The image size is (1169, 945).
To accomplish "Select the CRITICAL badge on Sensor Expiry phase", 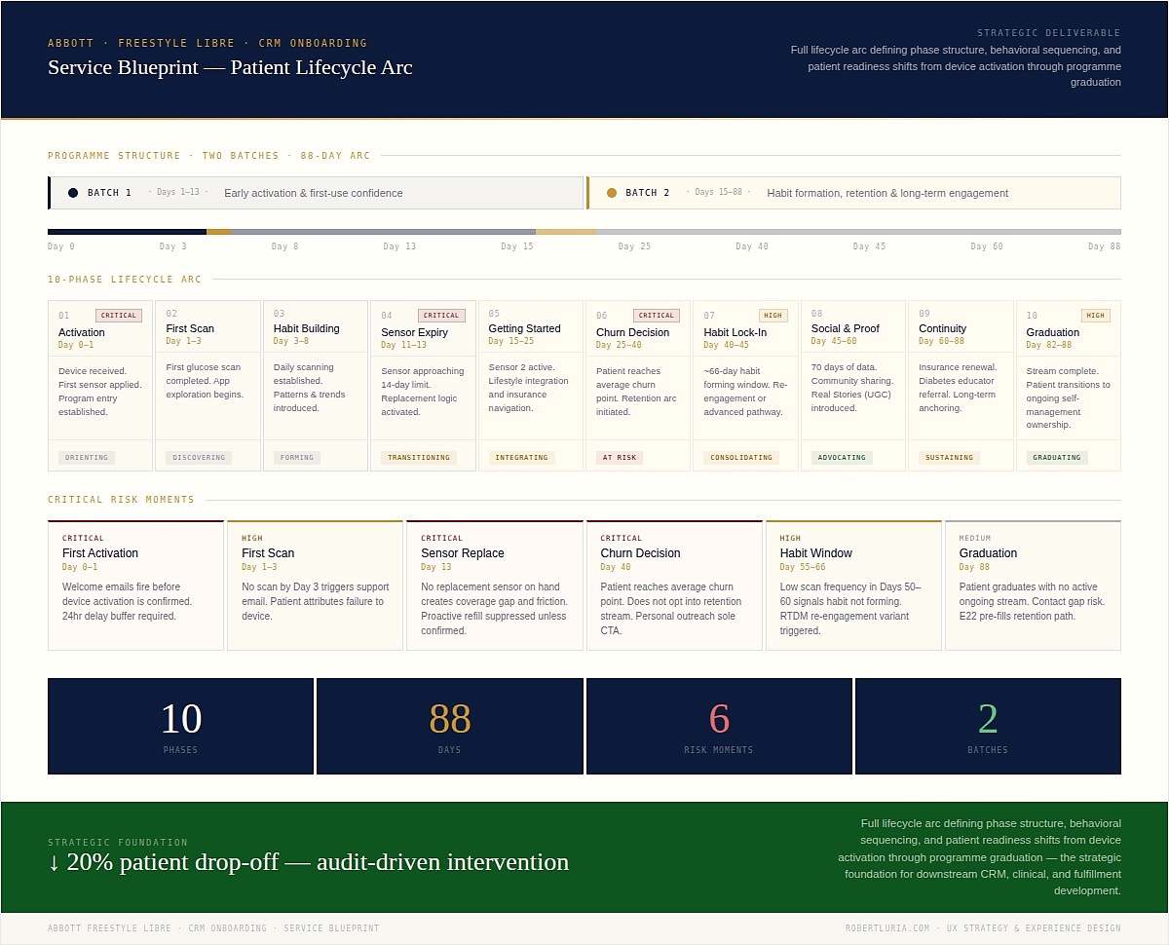I will click(440, 315).
